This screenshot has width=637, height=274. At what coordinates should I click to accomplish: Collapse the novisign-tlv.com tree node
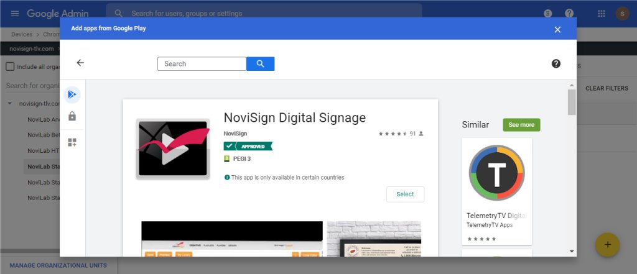10,104
